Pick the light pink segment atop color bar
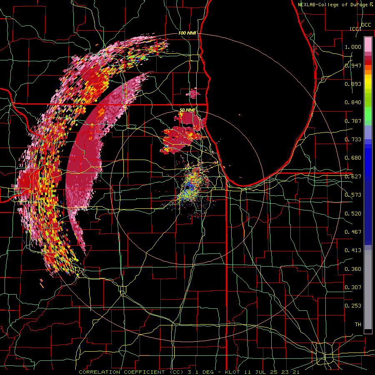Screen dimensions: 375x375 (x=368, y=44)
